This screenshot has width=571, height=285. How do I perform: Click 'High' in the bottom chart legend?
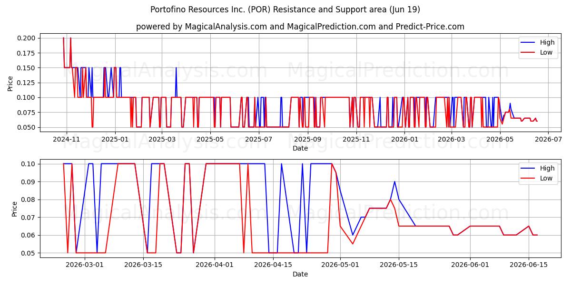[547, 168]
